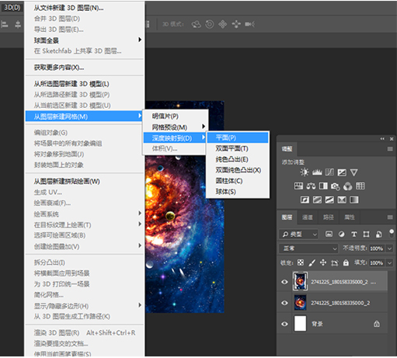Switch to the 路径 tab

(x=329, y=217)
